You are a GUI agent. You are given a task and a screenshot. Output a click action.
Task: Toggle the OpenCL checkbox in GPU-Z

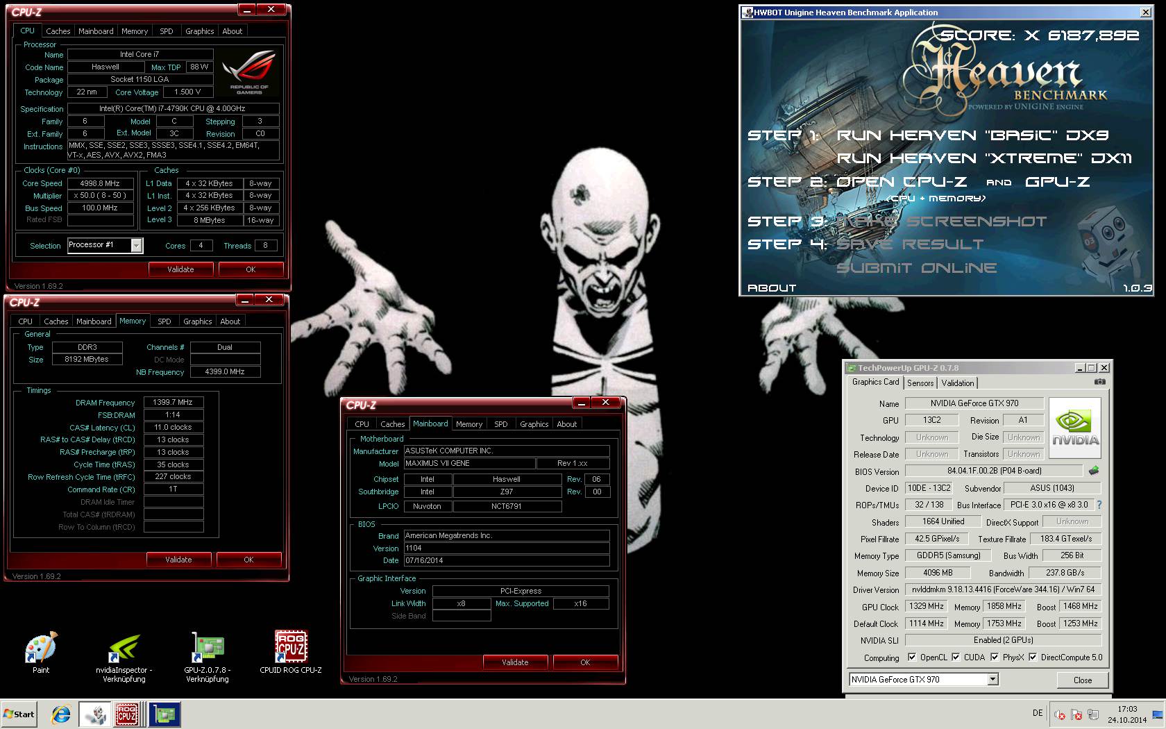(912, 657)
